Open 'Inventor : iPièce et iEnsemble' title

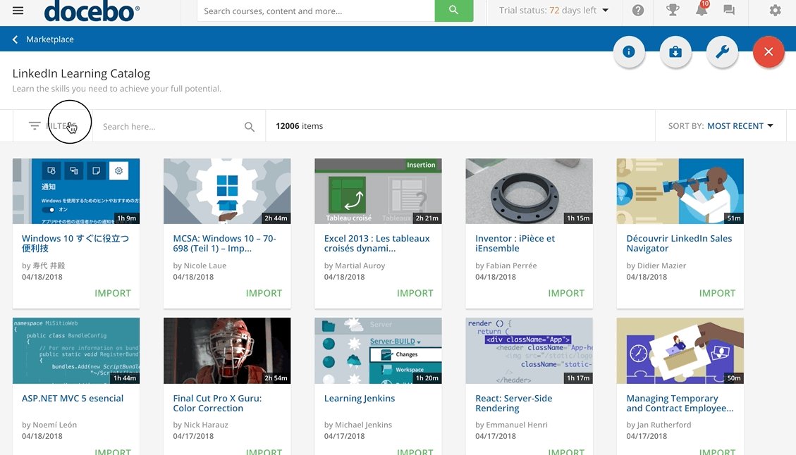(515, 244)
